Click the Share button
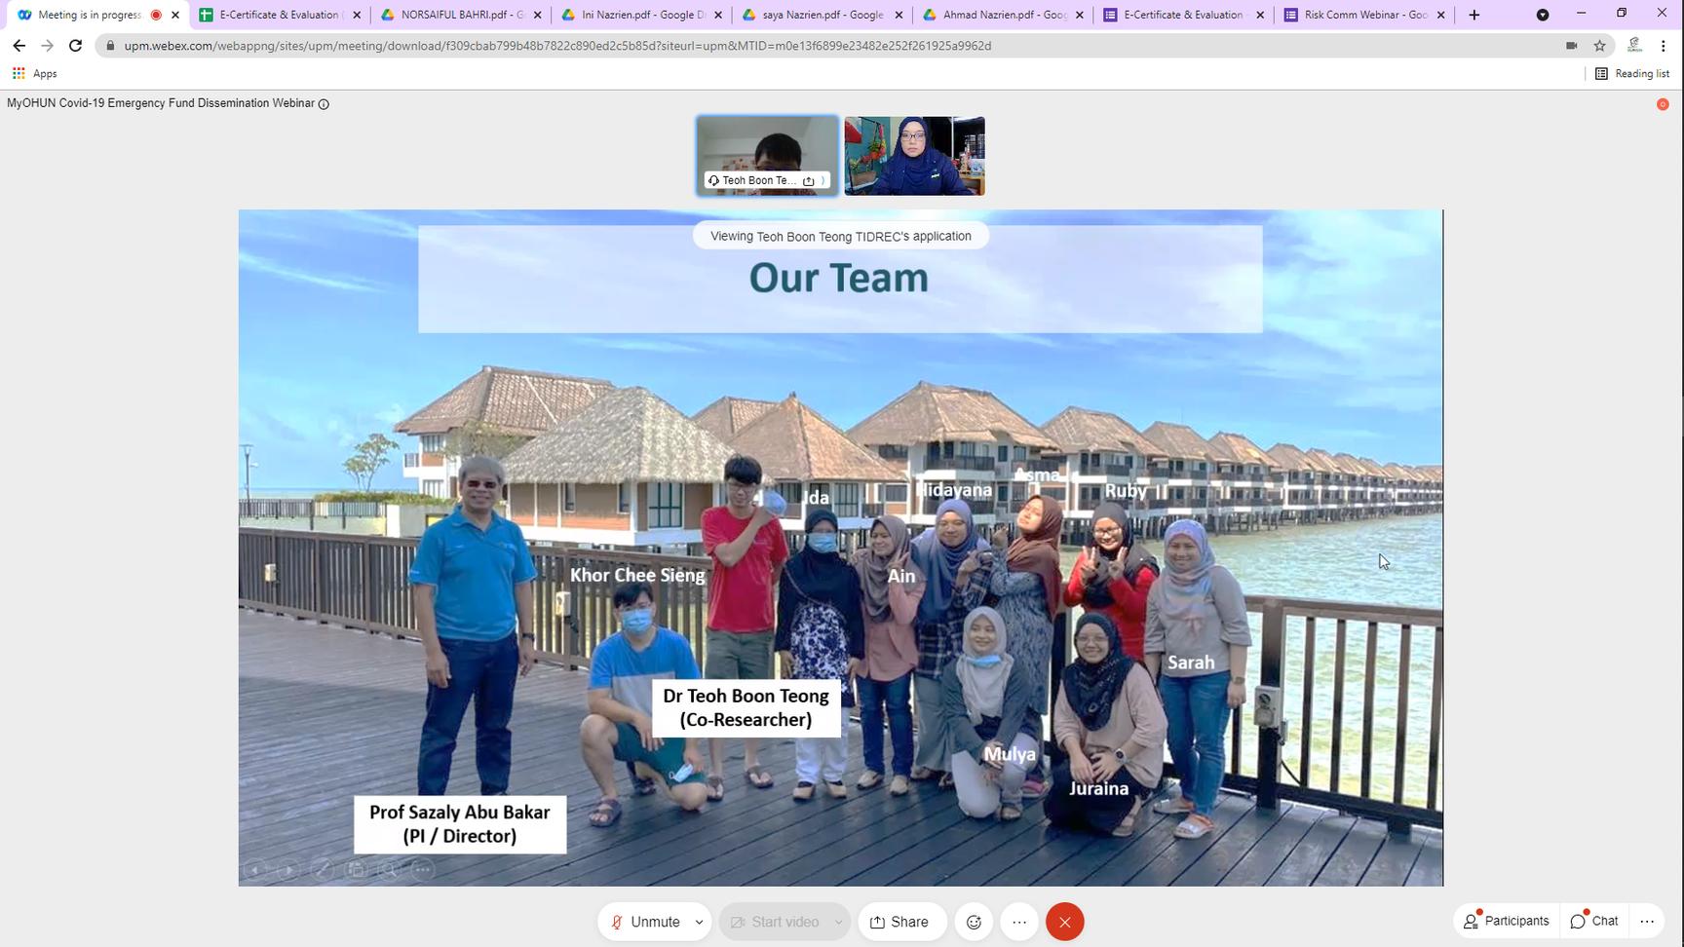The height and width of the screenshot is (947, 1684). click(x=899, y=922)
